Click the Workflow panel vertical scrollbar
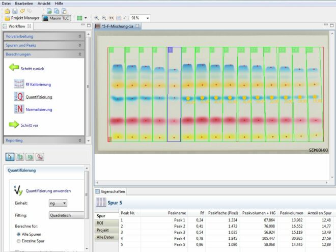The height and width of the screenshot is (252, 336). (88, 87)
